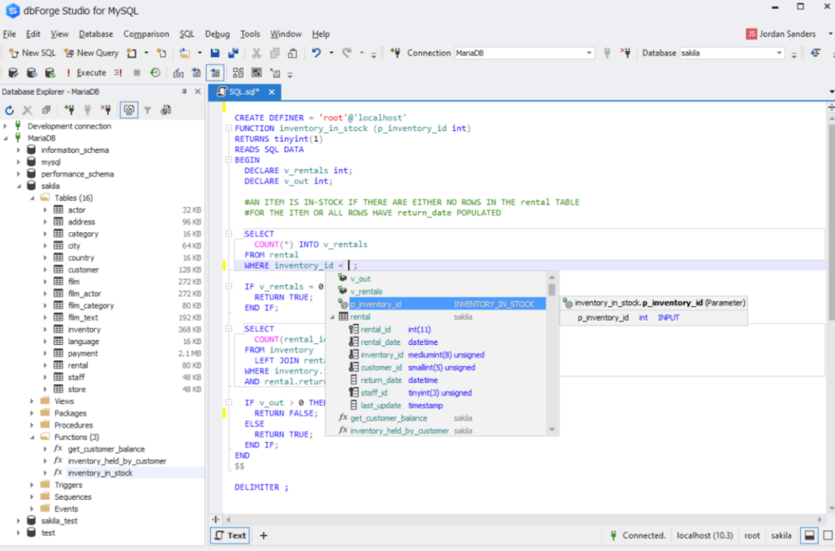Screen dimensions: 835x551
Task: Click the disconnect icon beside the Connection box
Action: (625, 53)
